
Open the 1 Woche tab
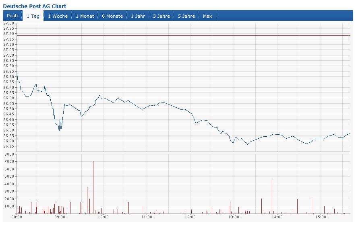[x=58, y=16]
